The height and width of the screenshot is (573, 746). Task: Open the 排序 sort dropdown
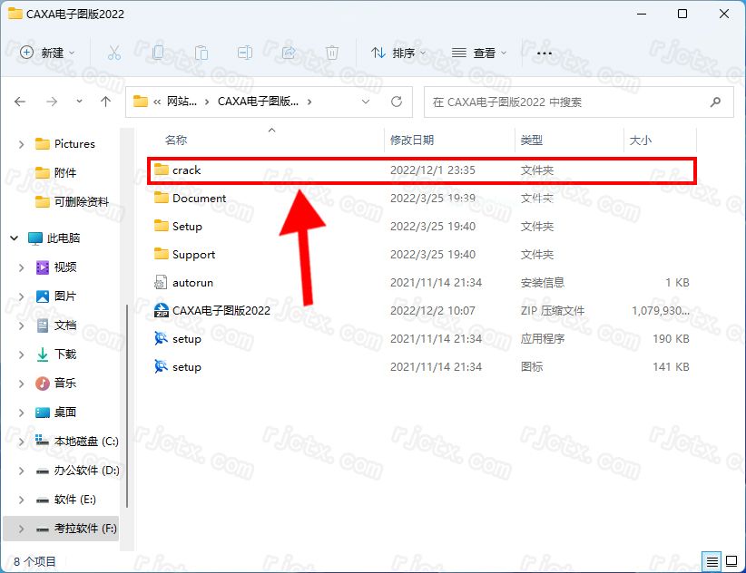coord(398,53)
